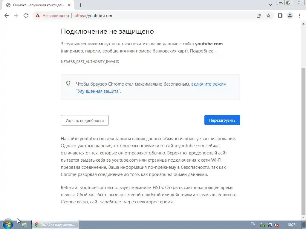The width and height of the screenshot is (306, 229).
Task: Click the 18:25 clock in the taskbar
Action: [291, 225]
